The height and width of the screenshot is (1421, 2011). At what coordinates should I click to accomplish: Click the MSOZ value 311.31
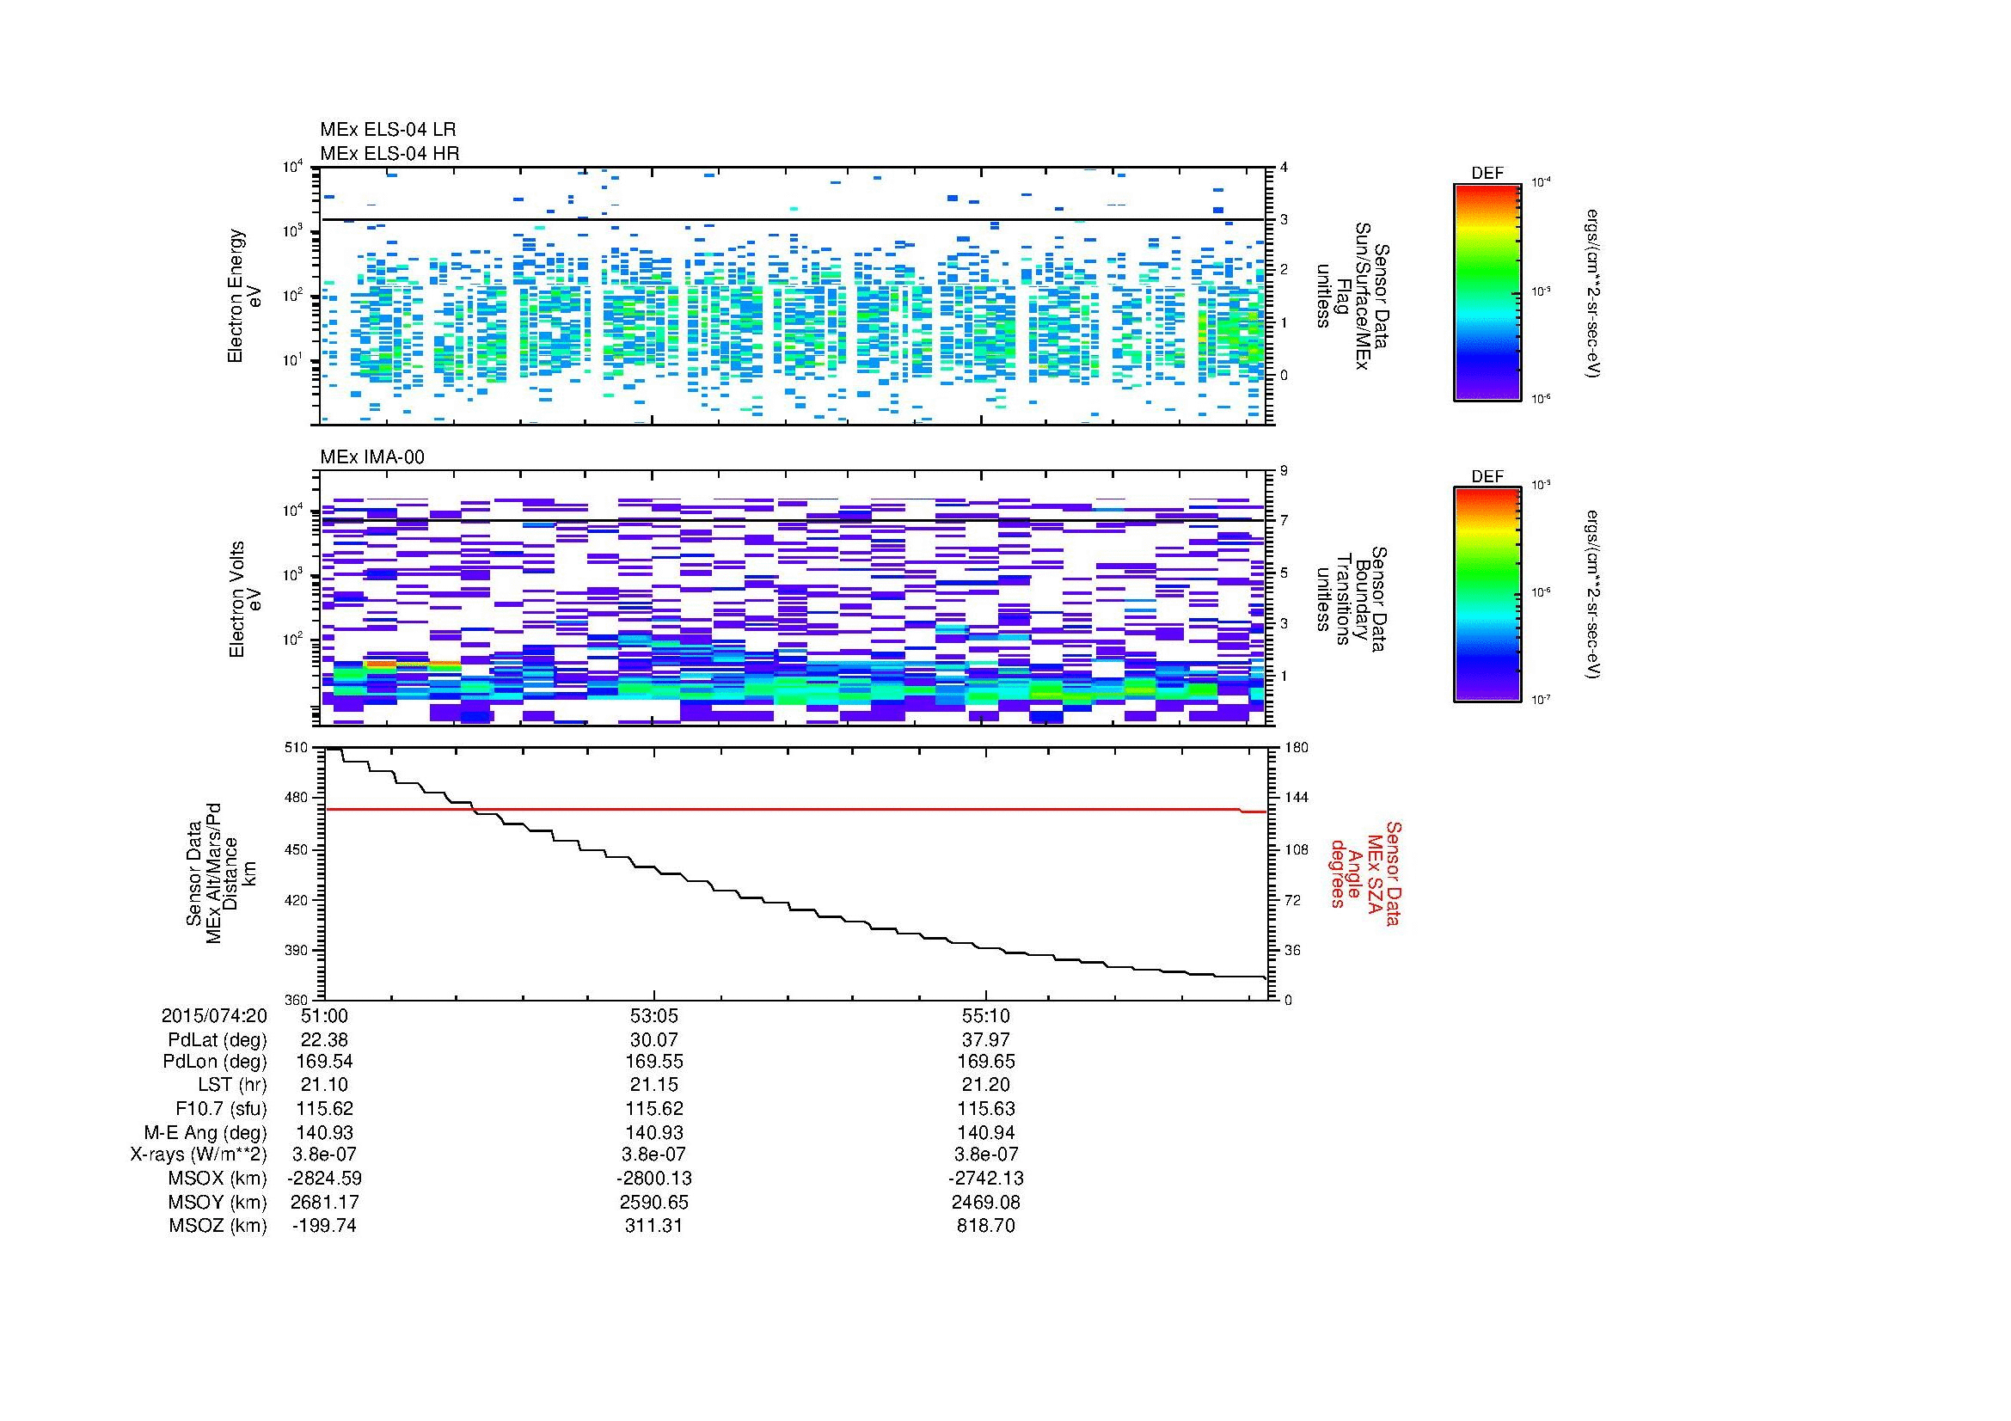(654, 1226)
